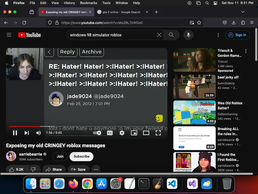Open I Found the First Roblox video

194,162
